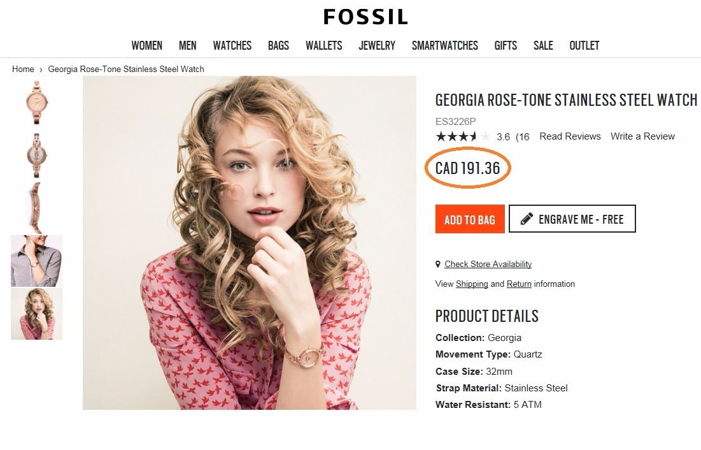Open the Men menu
Viewport: 701px width, 450px height.
(187, 45)
